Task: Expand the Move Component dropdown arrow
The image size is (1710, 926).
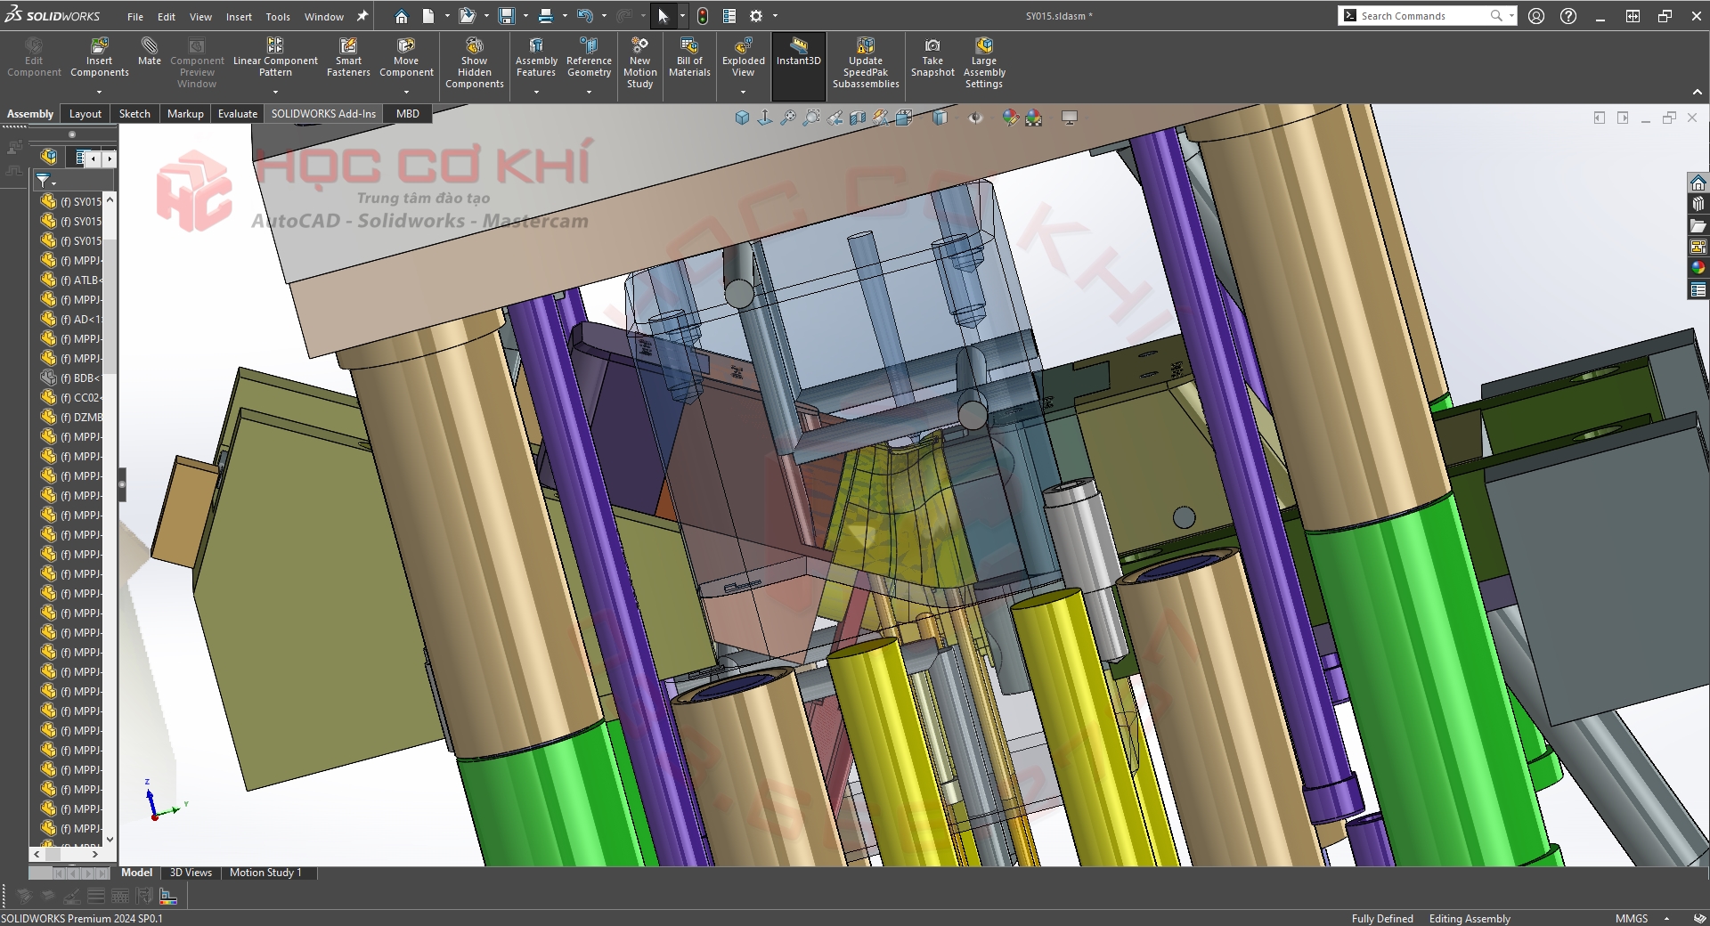Action: click(406, 92)
